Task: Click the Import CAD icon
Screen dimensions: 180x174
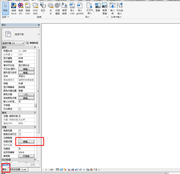Action: pyautogui.click(x=72, y=8)
